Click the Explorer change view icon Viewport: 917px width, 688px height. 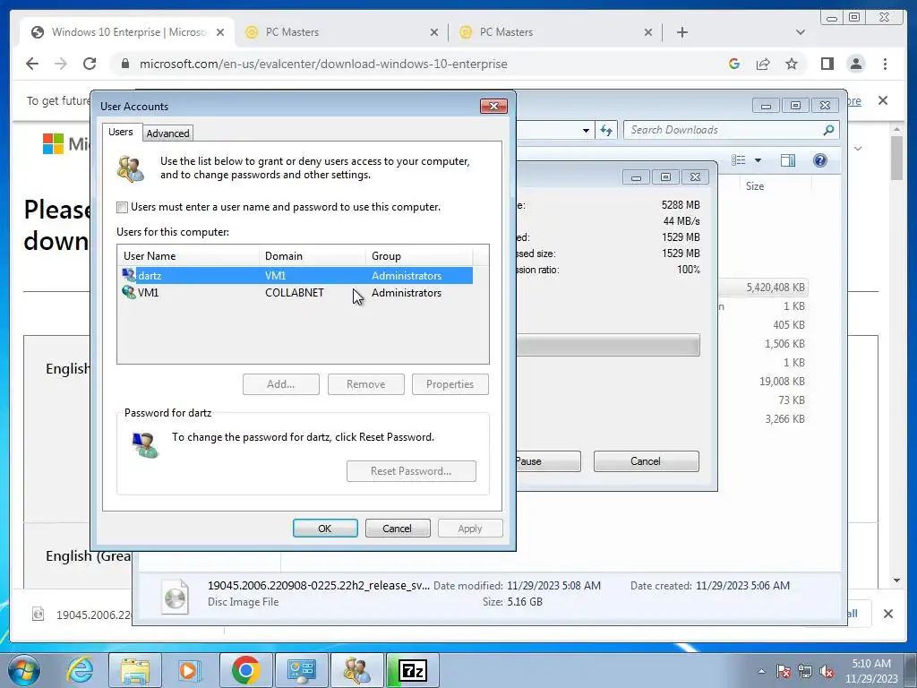pos(739,160)
